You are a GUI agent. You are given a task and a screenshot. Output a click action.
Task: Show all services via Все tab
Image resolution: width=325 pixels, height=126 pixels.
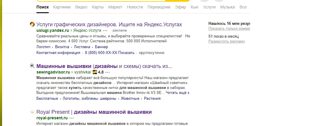(x=243, y=7)
